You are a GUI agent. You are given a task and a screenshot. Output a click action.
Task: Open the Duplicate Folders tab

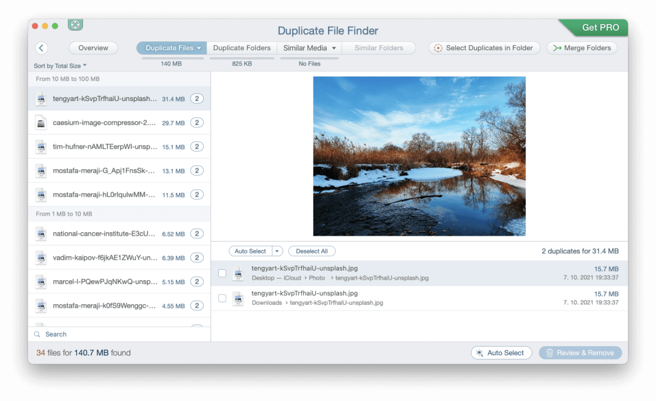point(242,48)
